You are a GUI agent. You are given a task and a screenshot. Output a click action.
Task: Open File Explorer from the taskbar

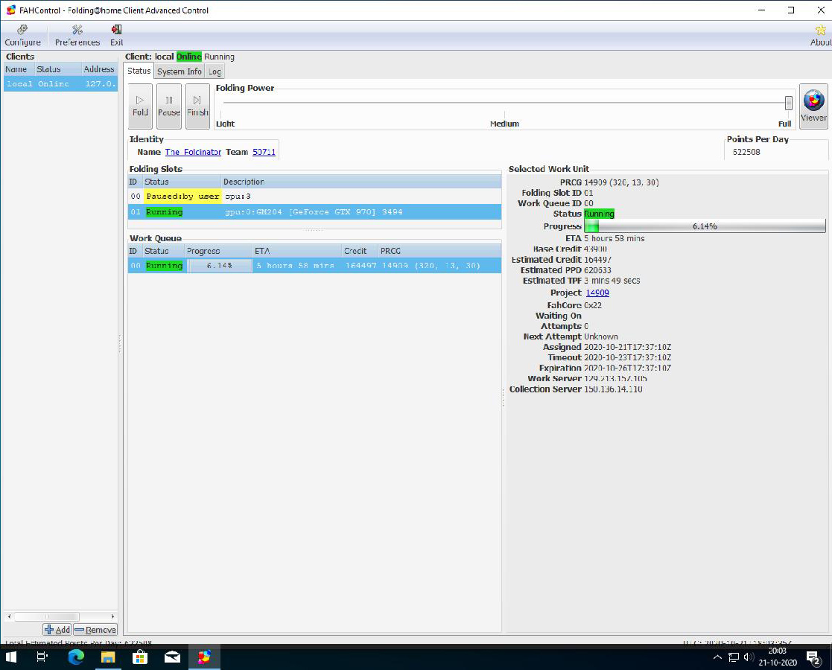click(108, 657)
